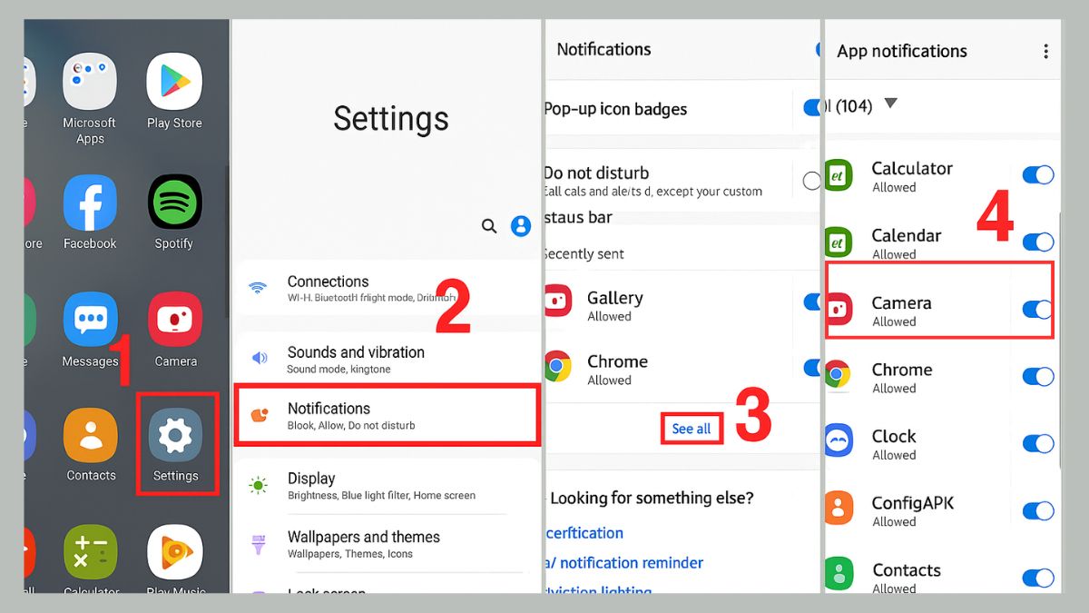Expand the app filter dropdown arrow (104)
Image resolution: width=1089 pixels, height=613 pixels.
point(890,104)
